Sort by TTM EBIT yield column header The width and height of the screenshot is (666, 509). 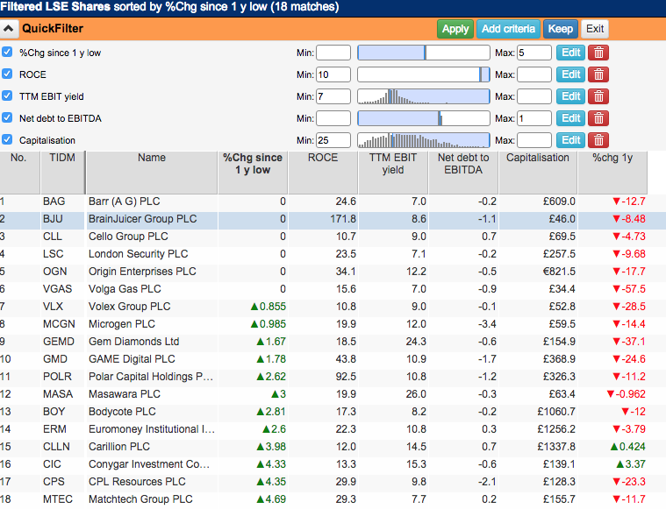pos(393,173)
